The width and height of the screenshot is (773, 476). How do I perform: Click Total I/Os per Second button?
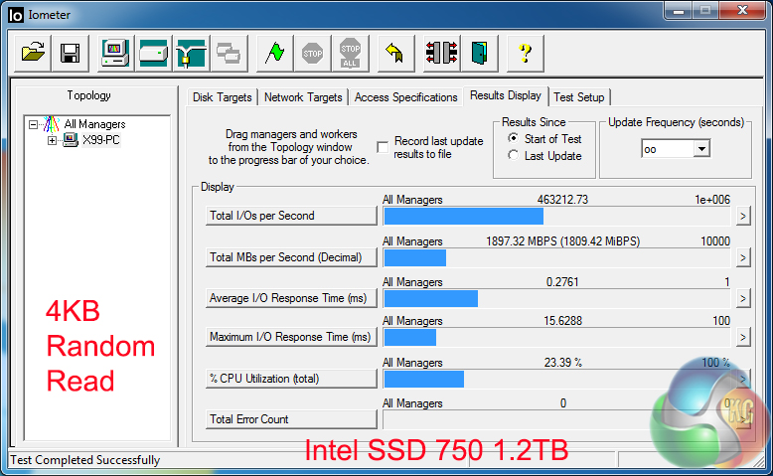pyautogui.click(x=291, y=216)
